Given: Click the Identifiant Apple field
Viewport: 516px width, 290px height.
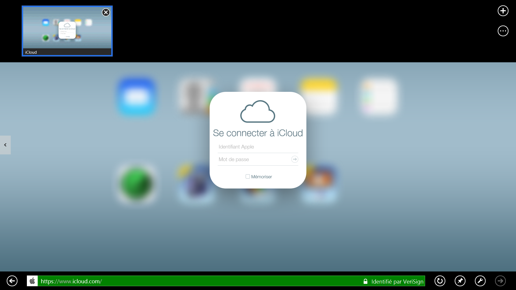Looking at the screenshot, I should point(258,147).
